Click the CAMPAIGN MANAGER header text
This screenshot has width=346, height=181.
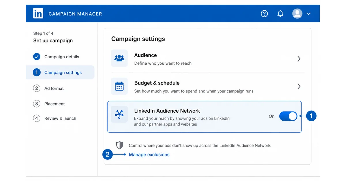click(75, 14)
